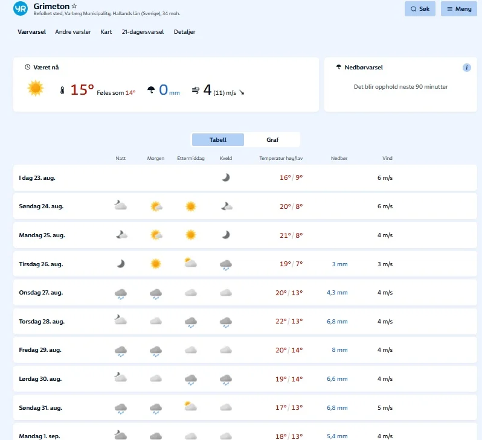This screenshot has width=482, height=440.
Task: Switch to Tabell view
Action: [x=218, y=140]
